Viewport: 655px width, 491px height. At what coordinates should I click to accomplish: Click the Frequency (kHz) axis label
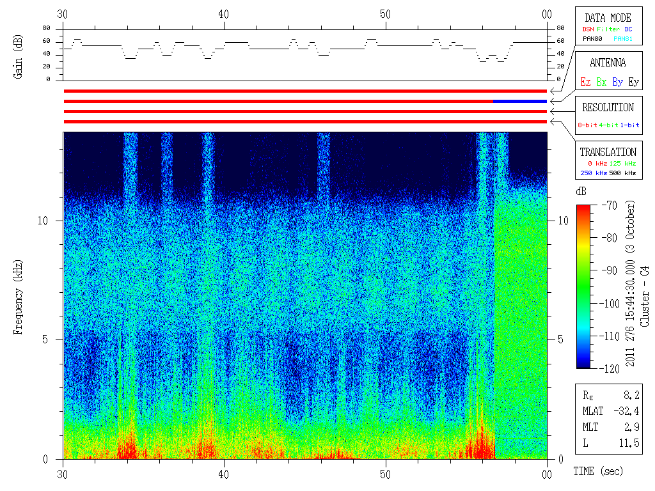(18, 297)
